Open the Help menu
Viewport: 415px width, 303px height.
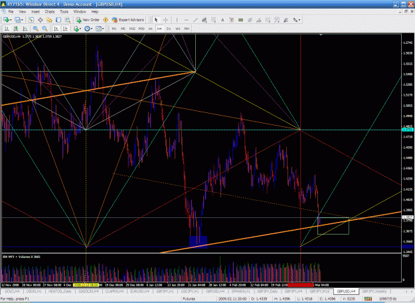point(95,12)
